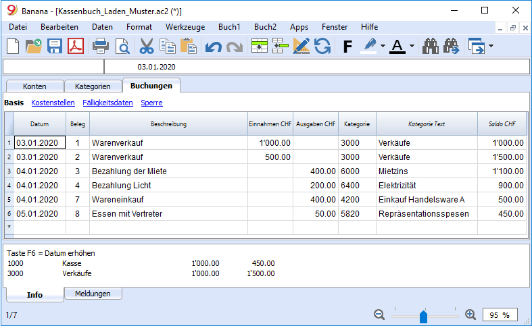The width and height of the screenshot is (532, 326).
Task: Select the Basis view
Action: point(14,103)
